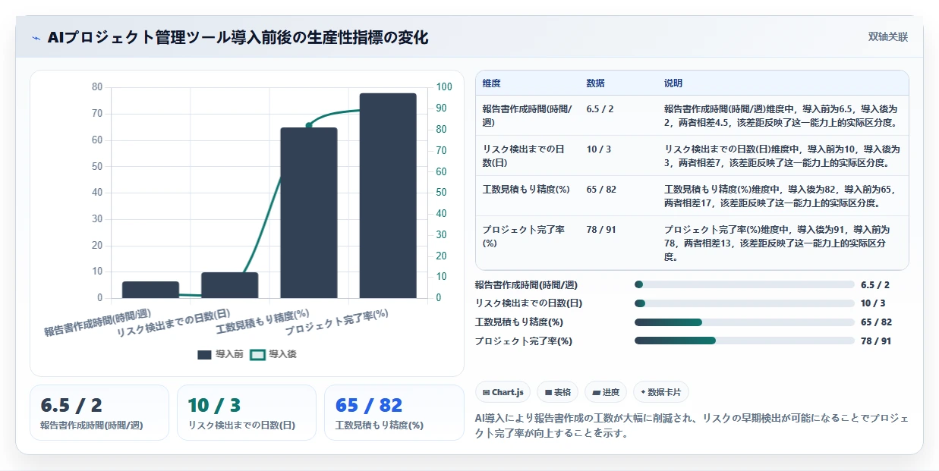Click the リスク検出までの日数 bar in chart

click(x=230, y=285)
